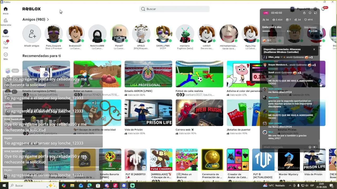Open the Roba un Brainrot game
Viewport: 337px width, 189px height.
tap(187, 160)
